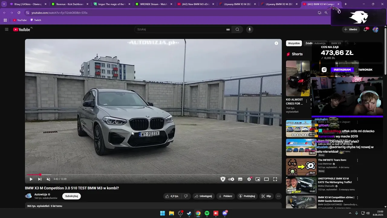Switch to theater mode
387x218 pixels.
click(266, 179)
